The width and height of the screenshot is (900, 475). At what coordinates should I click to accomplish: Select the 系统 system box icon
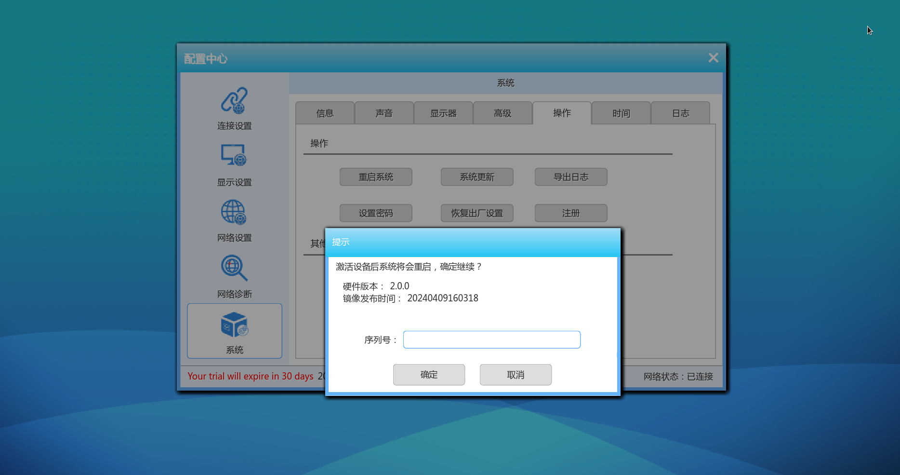pyautogui.click(x=234, y=325)
